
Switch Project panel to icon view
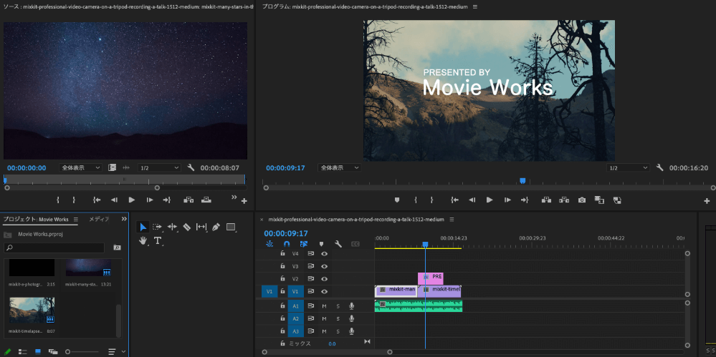coord(38,352)
